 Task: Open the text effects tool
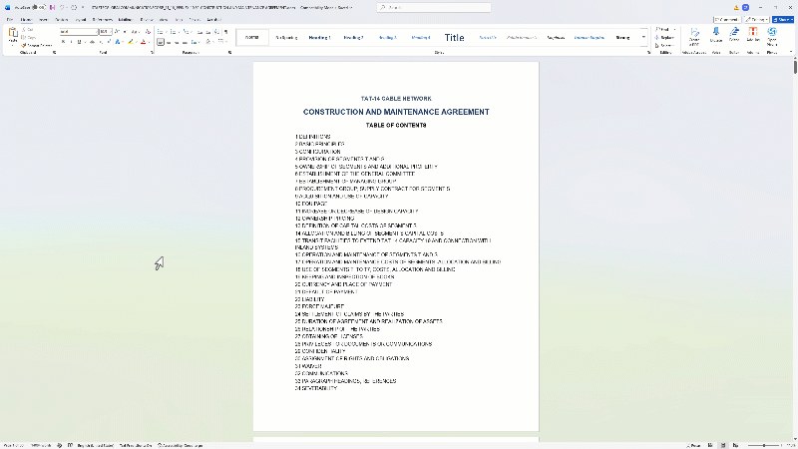[x=118, y=42]
